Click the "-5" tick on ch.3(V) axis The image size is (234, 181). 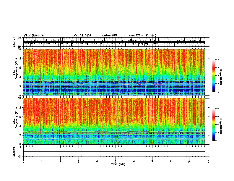pyautogui.click(x=20, y=156)
